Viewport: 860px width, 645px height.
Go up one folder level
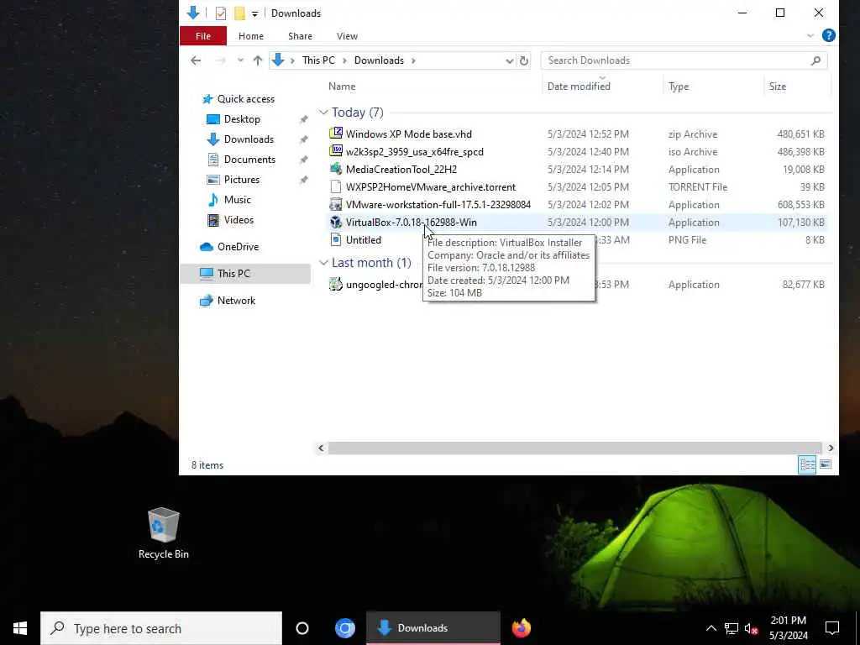pyautogui.click(x=257, y=60)
